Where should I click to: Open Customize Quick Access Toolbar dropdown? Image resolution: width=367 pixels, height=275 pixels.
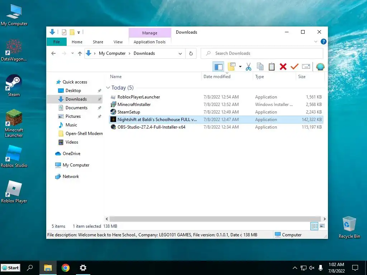tap(78, 33)
